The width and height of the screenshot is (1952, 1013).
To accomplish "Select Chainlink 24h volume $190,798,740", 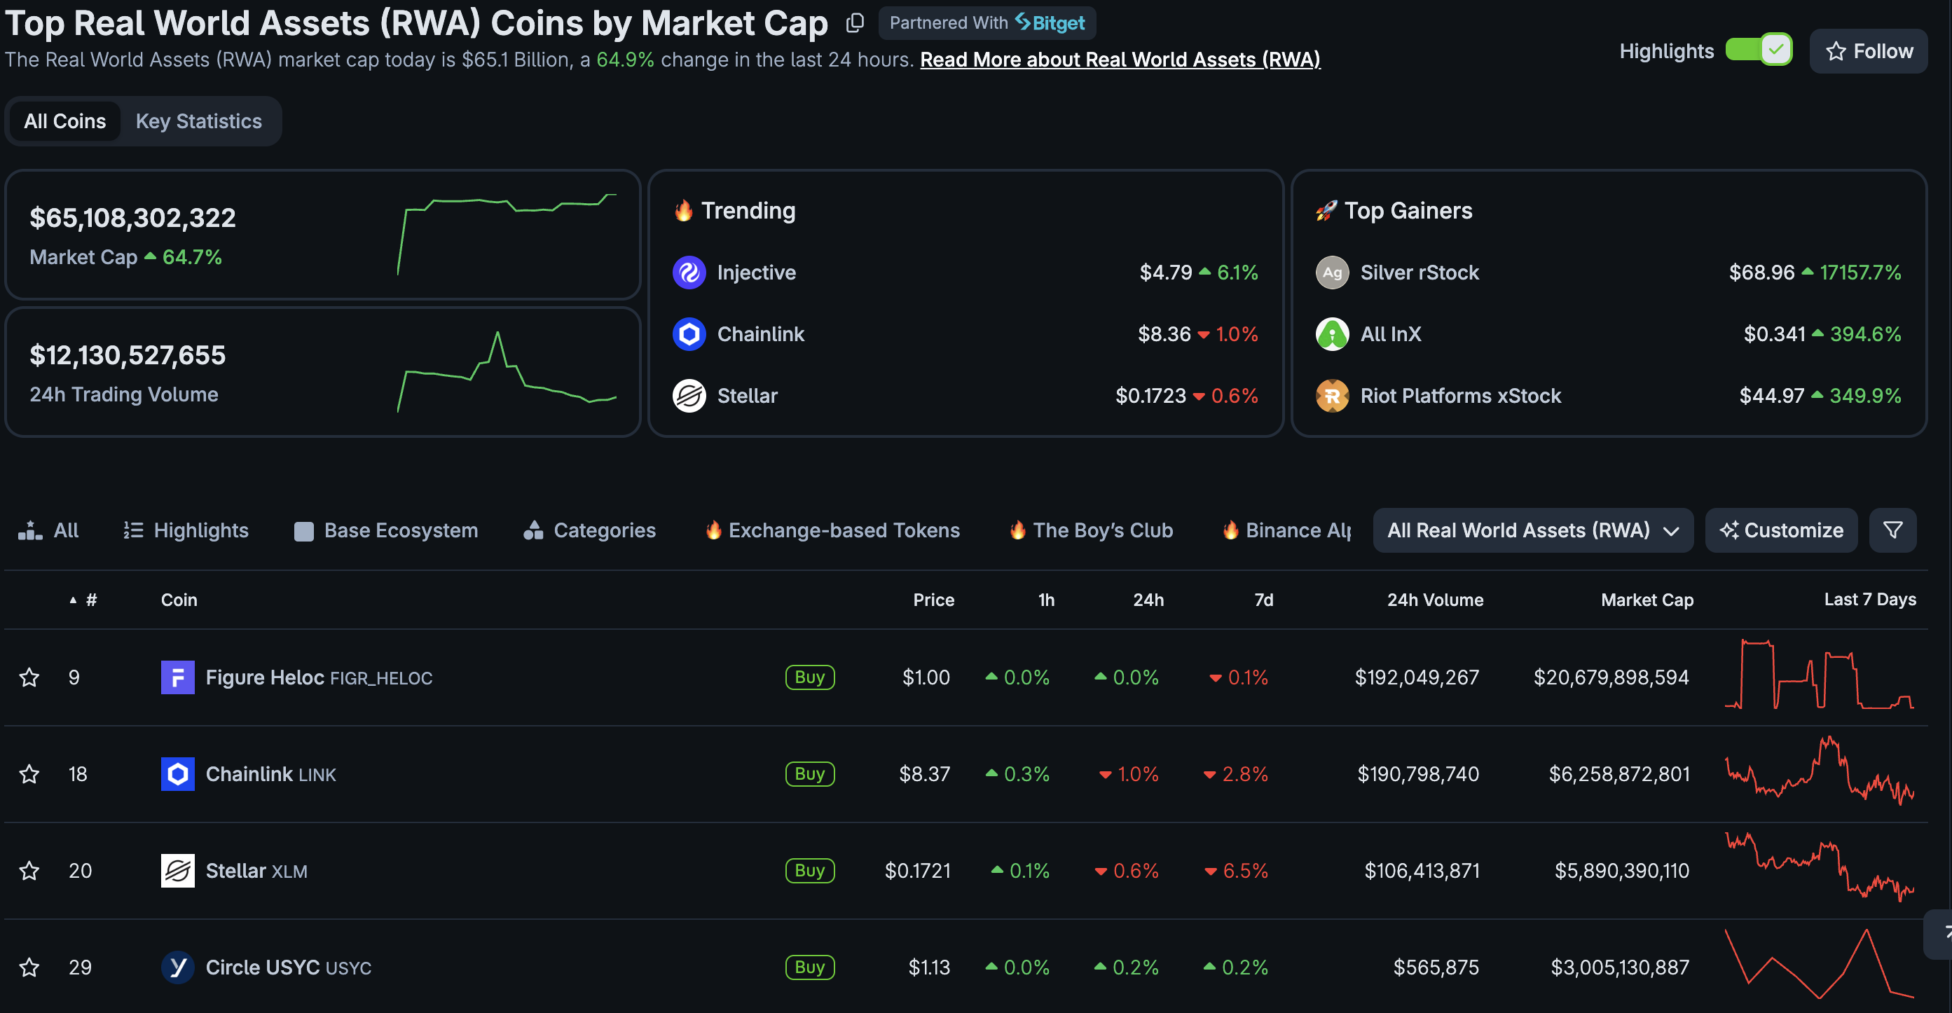I will click(x=1418, y=774).
